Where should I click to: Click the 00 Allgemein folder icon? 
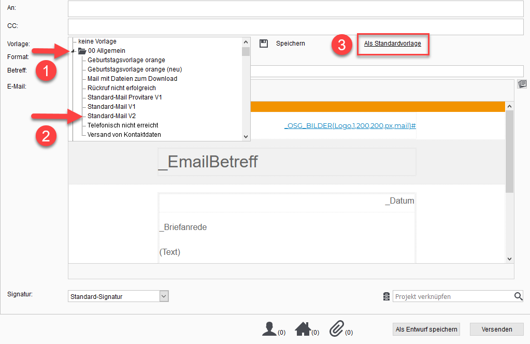pos(82,51)
